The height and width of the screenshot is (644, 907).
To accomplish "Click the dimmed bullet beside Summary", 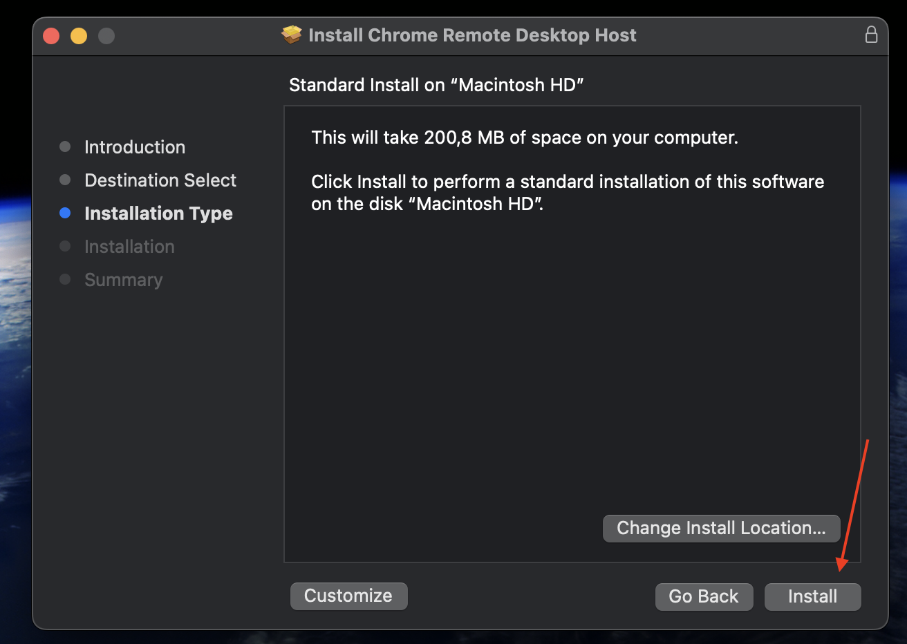I will [x=65, y=279].
